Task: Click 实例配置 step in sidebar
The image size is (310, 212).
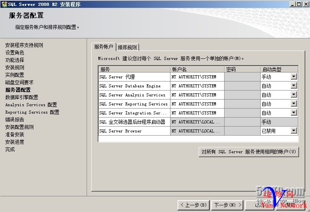Action: (15, 75)
